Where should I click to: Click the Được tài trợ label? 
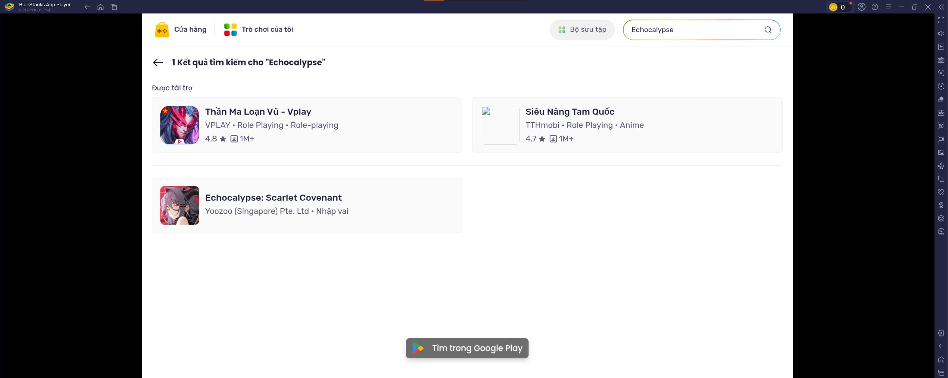coord(172,88)
